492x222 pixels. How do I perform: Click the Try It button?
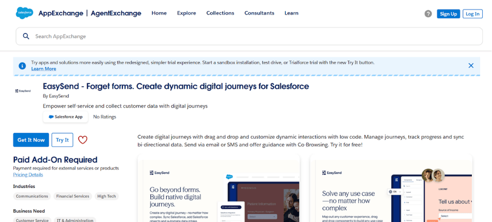62,140
